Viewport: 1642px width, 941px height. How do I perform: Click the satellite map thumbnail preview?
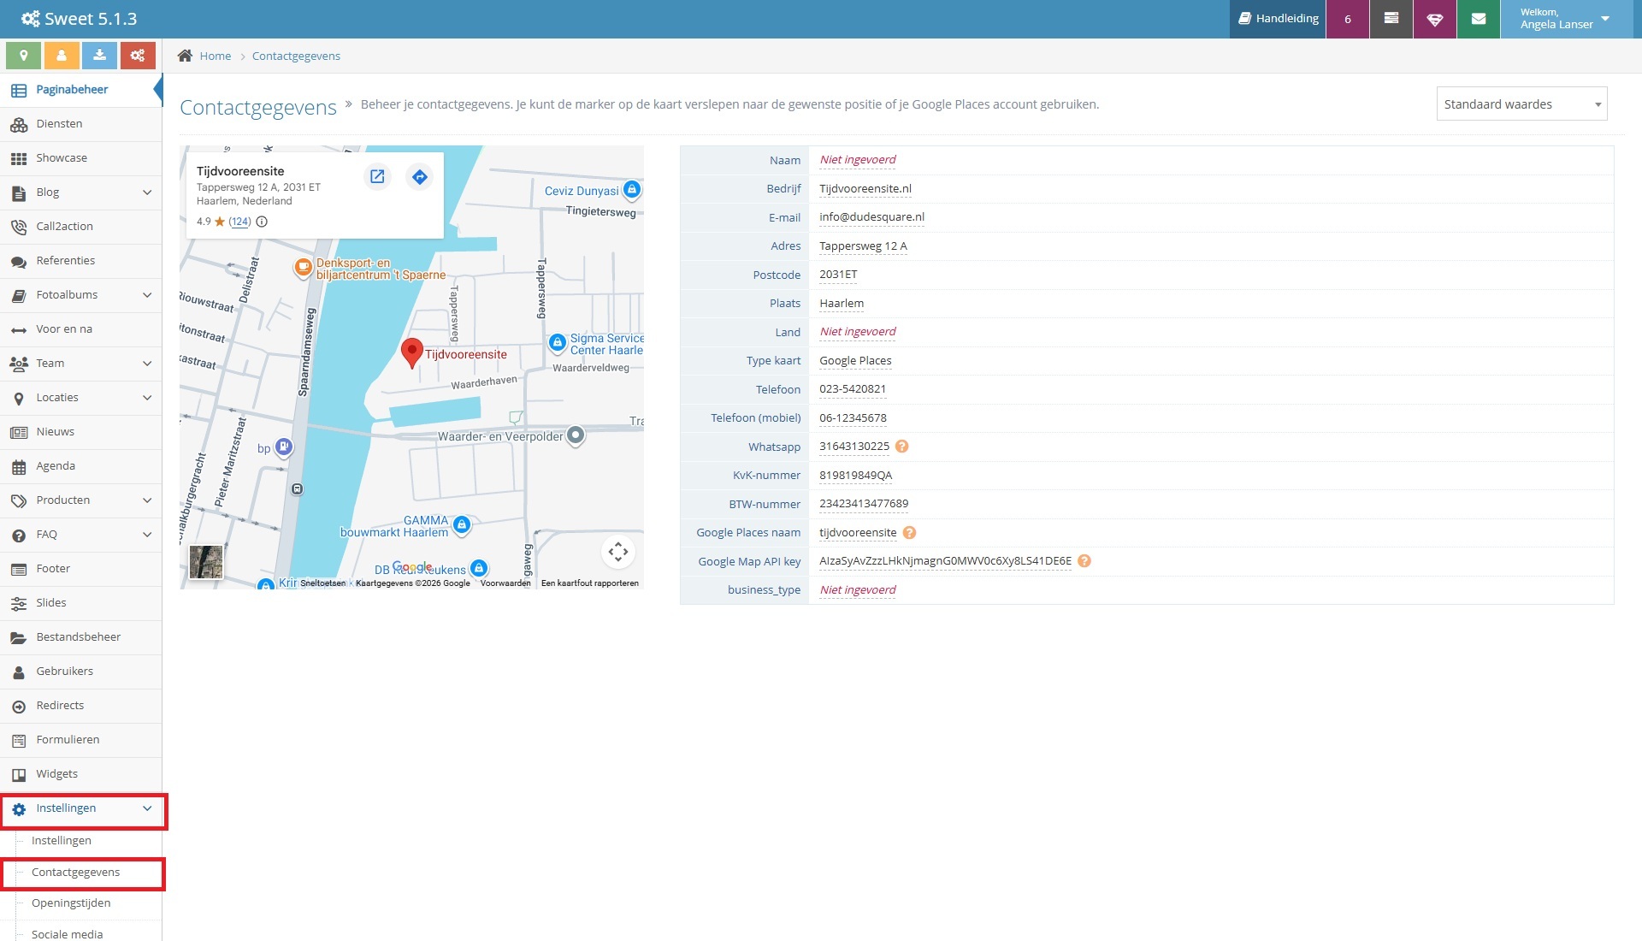205,562
